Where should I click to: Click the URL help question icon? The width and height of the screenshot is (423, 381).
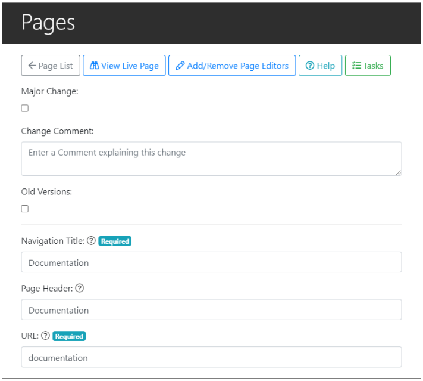coord(46,336)
